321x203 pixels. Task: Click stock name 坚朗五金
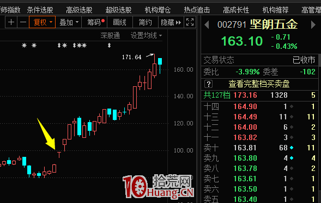pyautogui.click(x=274, y=24)
